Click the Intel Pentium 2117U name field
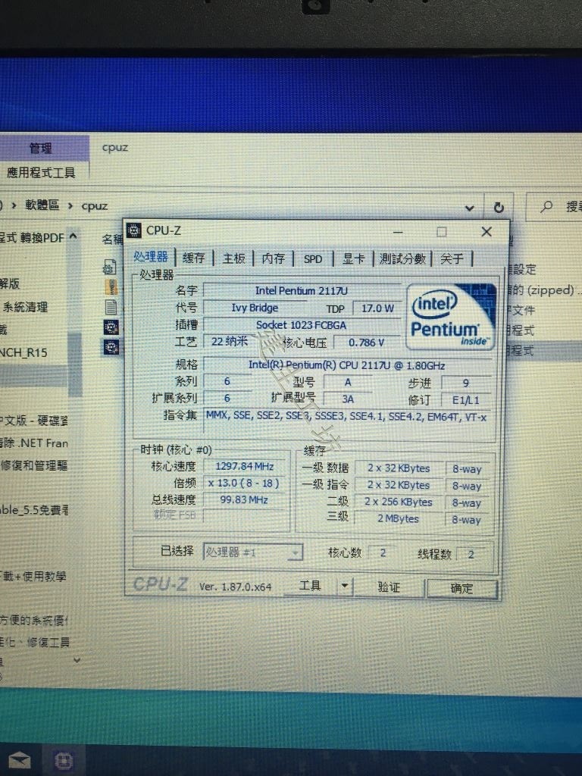The height and width of the screenshot is (776, 582). pos(302,290)
